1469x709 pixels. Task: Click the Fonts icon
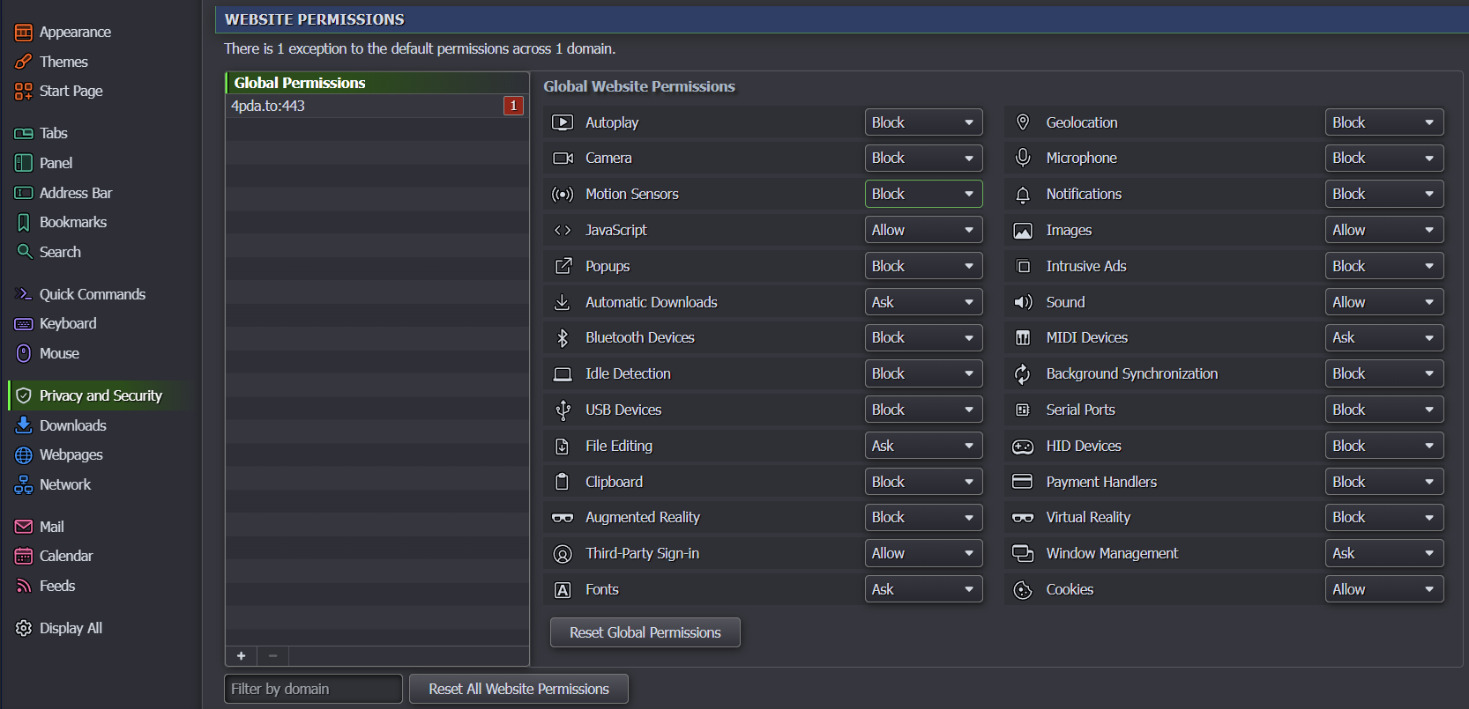pyautogui.click(x=563, y=590)
